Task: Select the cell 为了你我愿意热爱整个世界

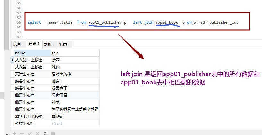Action: 75,109
